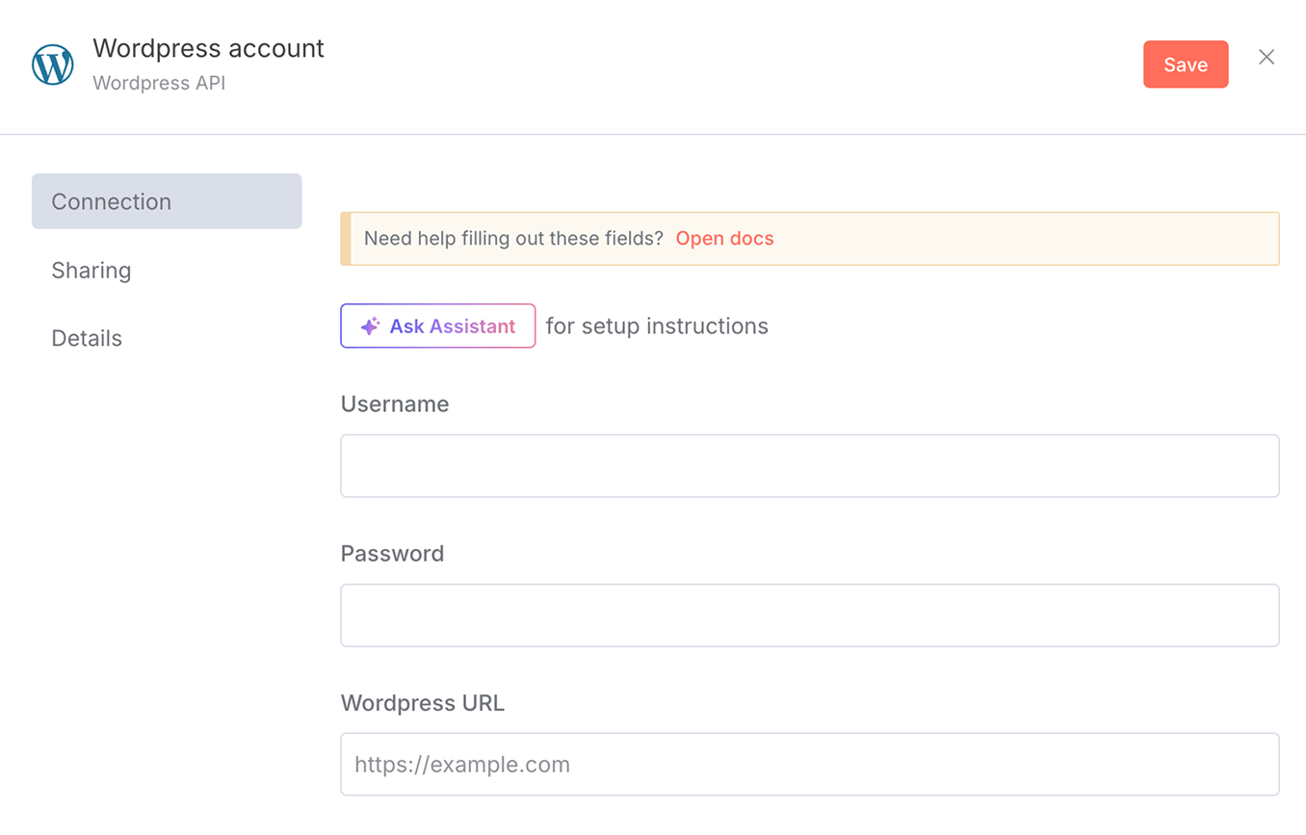Click the Wordpress account title

pyautogui.click(x=208, y=48)
